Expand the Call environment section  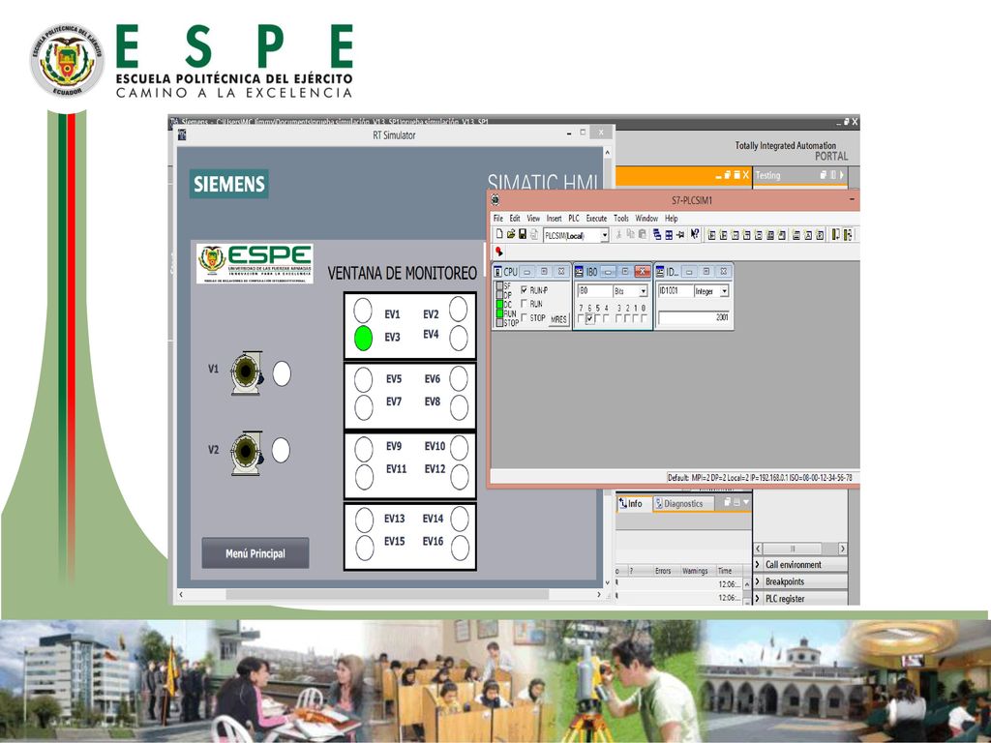757,564
